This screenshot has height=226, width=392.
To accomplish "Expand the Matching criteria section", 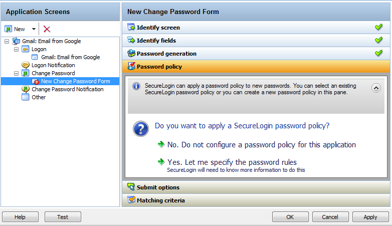I will pyautogui.click(x=160, y=200).
